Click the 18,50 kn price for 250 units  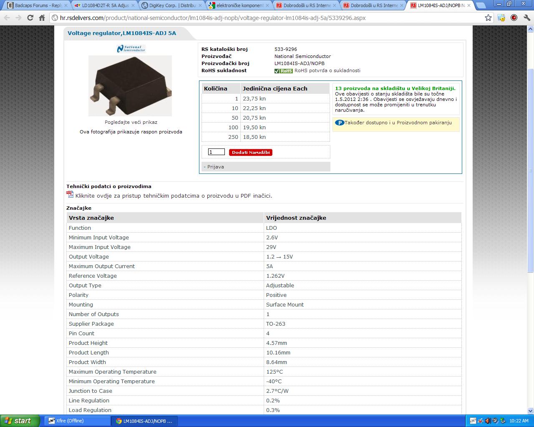254,137
